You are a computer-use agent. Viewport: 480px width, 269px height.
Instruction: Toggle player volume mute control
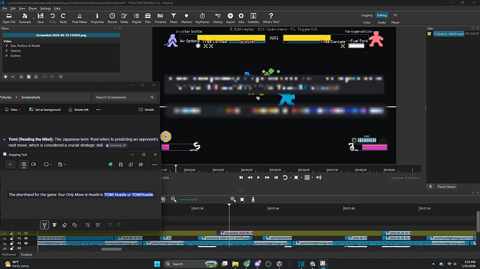coord(319,177)
